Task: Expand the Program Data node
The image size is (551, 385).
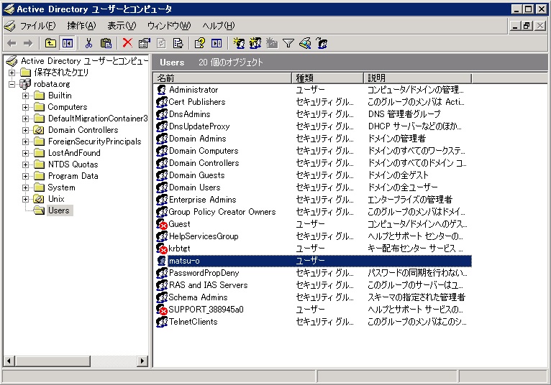Action: tap(25, 176)
